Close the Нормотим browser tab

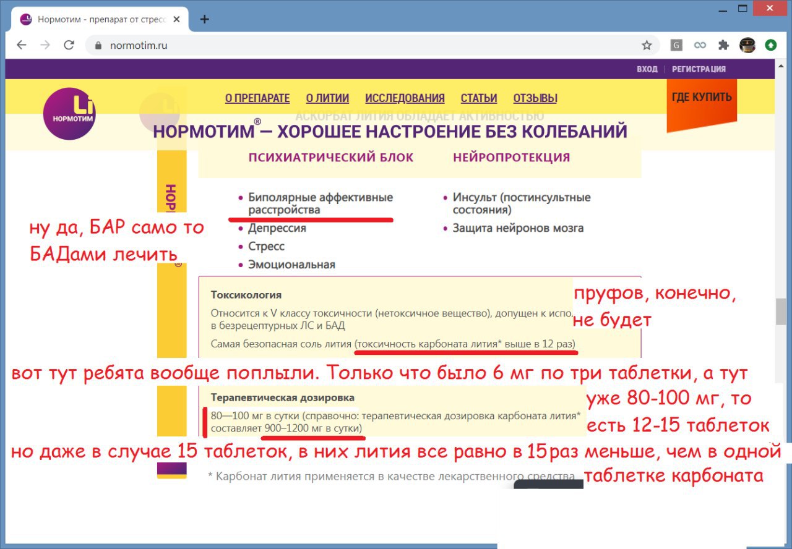176,19
